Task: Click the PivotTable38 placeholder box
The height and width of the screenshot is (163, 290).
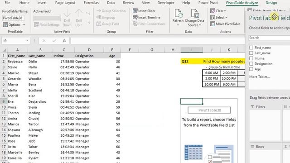Action: point(209,110)
